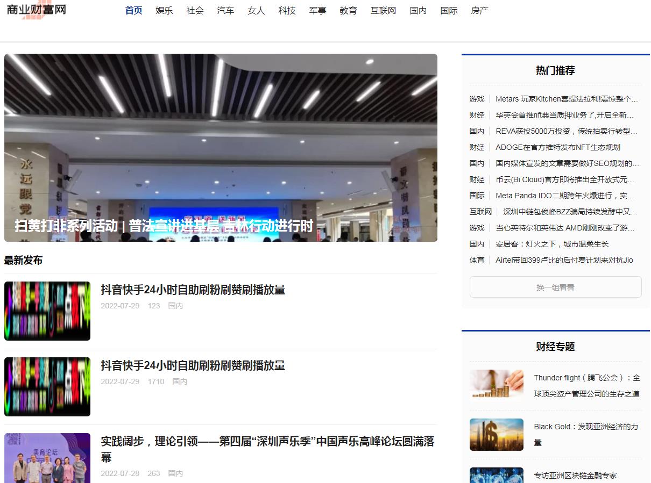
Task: Click 财经 tag beside ADOGE article
Action: 477,147
